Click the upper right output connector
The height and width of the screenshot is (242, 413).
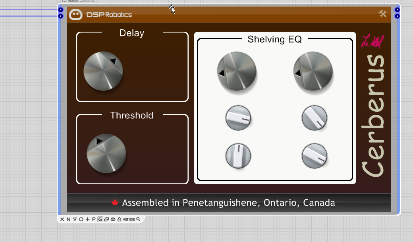tap(397, 10)
